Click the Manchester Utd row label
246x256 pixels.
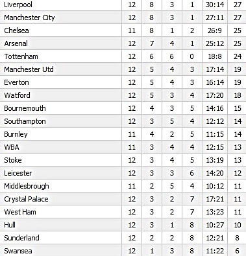pos(29,69)
